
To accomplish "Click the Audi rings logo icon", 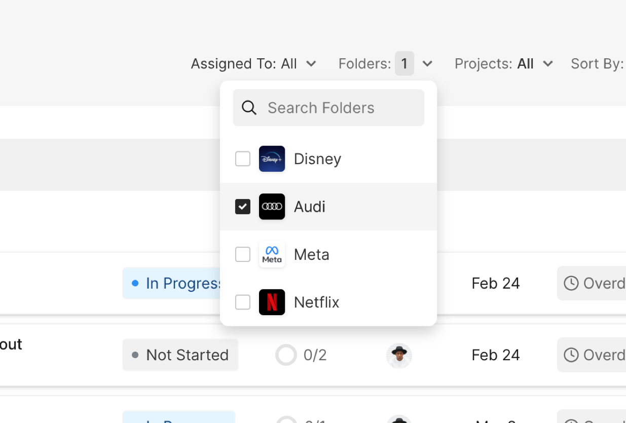I will pos(272,207).
